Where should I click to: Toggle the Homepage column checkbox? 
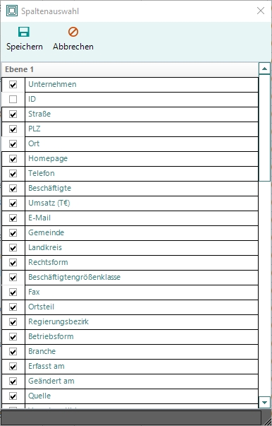[x=13, y=159]
